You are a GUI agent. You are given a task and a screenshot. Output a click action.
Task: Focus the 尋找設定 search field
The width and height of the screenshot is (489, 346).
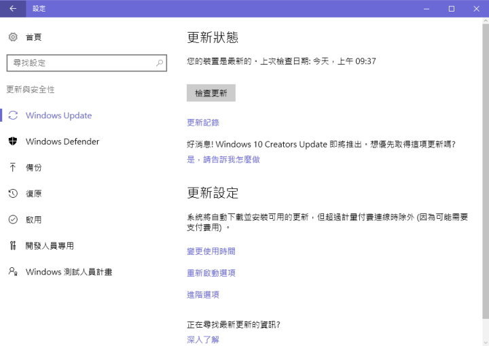[87, 63]
